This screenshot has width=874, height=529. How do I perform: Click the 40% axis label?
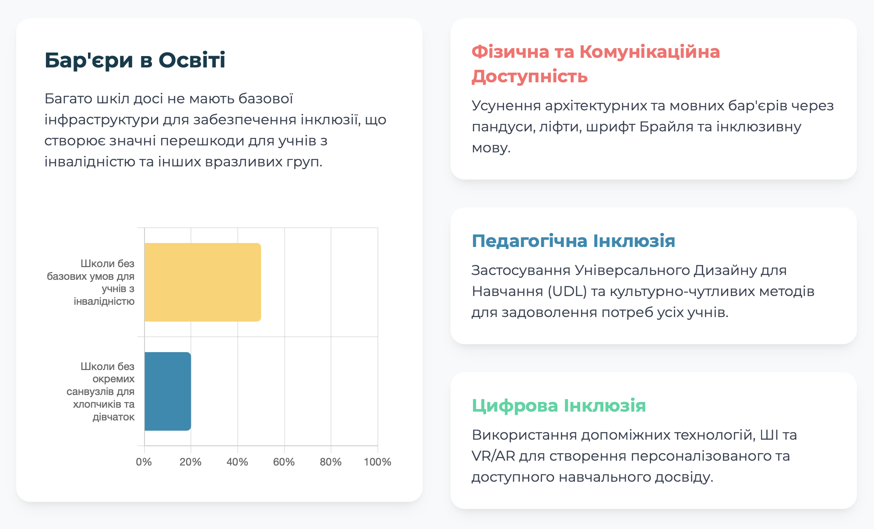(237, 462)
